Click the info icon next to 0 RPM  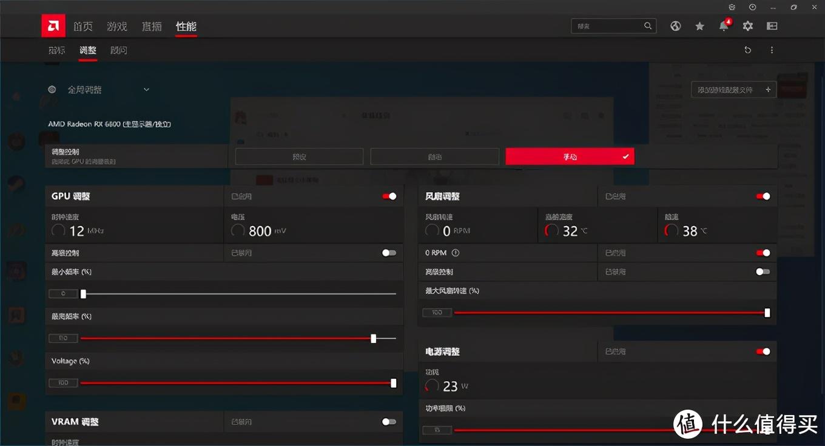tap(456, 253)
